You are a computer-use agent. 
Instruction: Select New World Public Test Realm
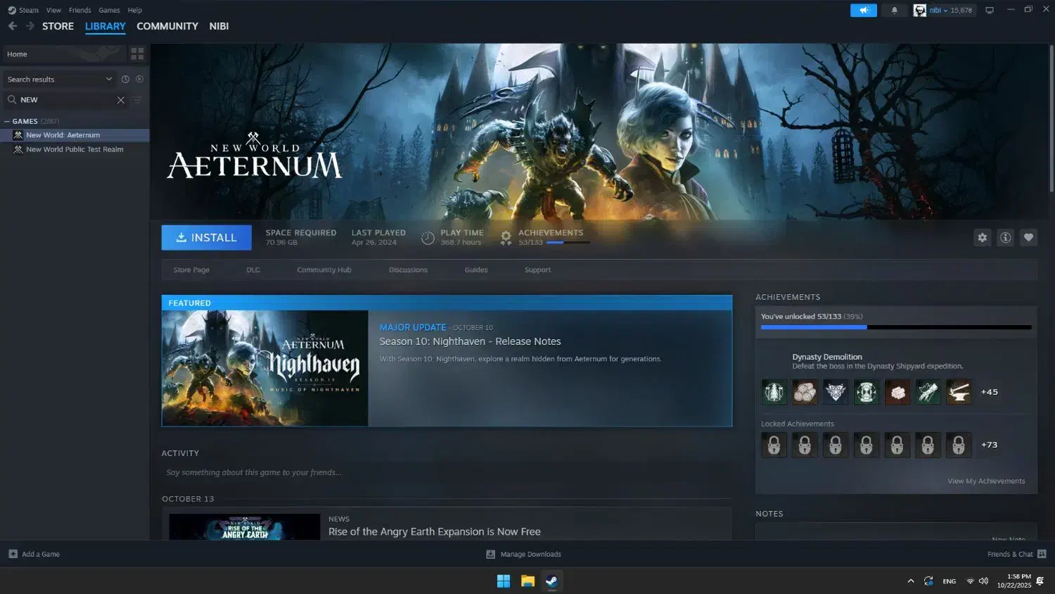coord(75,149)
